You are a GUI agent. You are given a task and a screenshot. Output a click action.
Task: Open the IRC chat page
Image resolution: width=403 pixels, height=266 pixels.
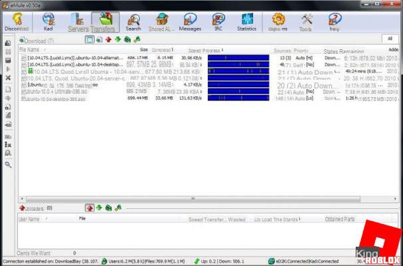click(x=218, y=23)
